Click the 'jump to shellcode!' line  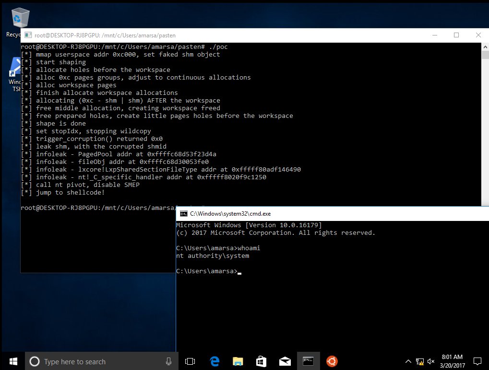coord(63,193)
